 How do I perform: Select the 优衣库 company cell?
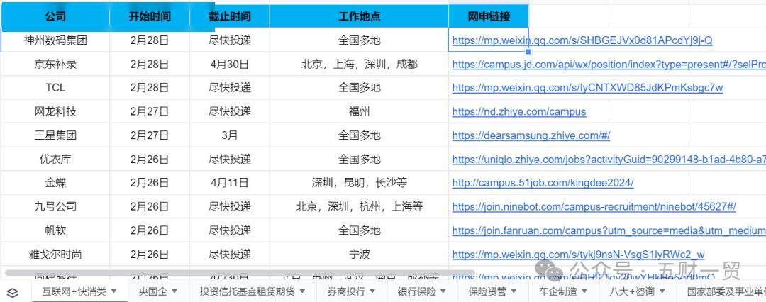(55, 160)
